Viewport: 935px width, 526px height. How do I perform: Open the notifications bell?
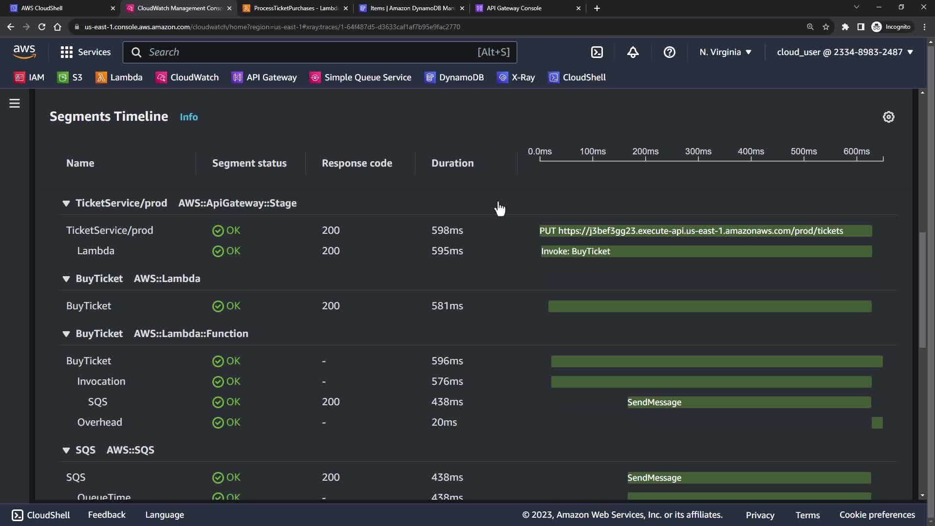[x=633, y=52]
